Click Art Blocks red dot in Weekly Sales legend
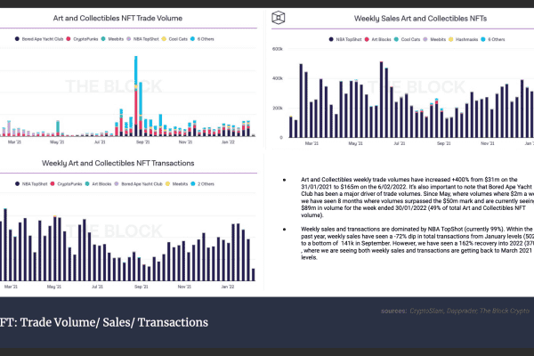Viewport: 534px width, 356px height. coord(367,39)
